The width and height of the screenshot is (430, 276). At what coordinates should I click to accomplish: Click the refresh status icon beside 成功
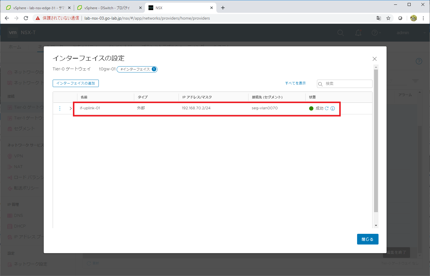pyautogui.click(x=327, y=108)
